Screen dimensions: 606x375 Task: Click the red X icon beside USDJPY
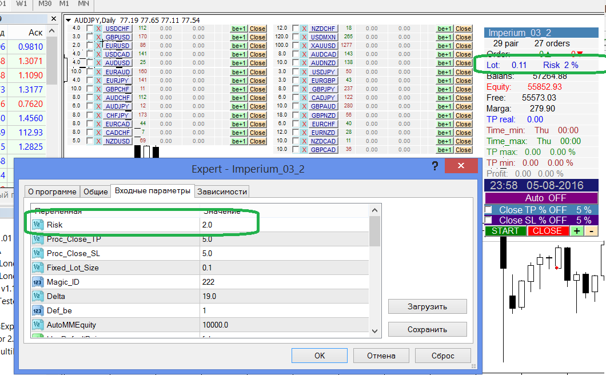coord(305,72)
